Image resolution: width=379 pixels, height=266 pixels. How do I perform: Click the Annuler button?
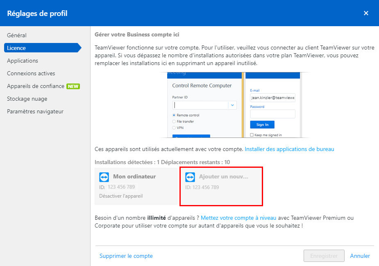click(x=360, y=256)
